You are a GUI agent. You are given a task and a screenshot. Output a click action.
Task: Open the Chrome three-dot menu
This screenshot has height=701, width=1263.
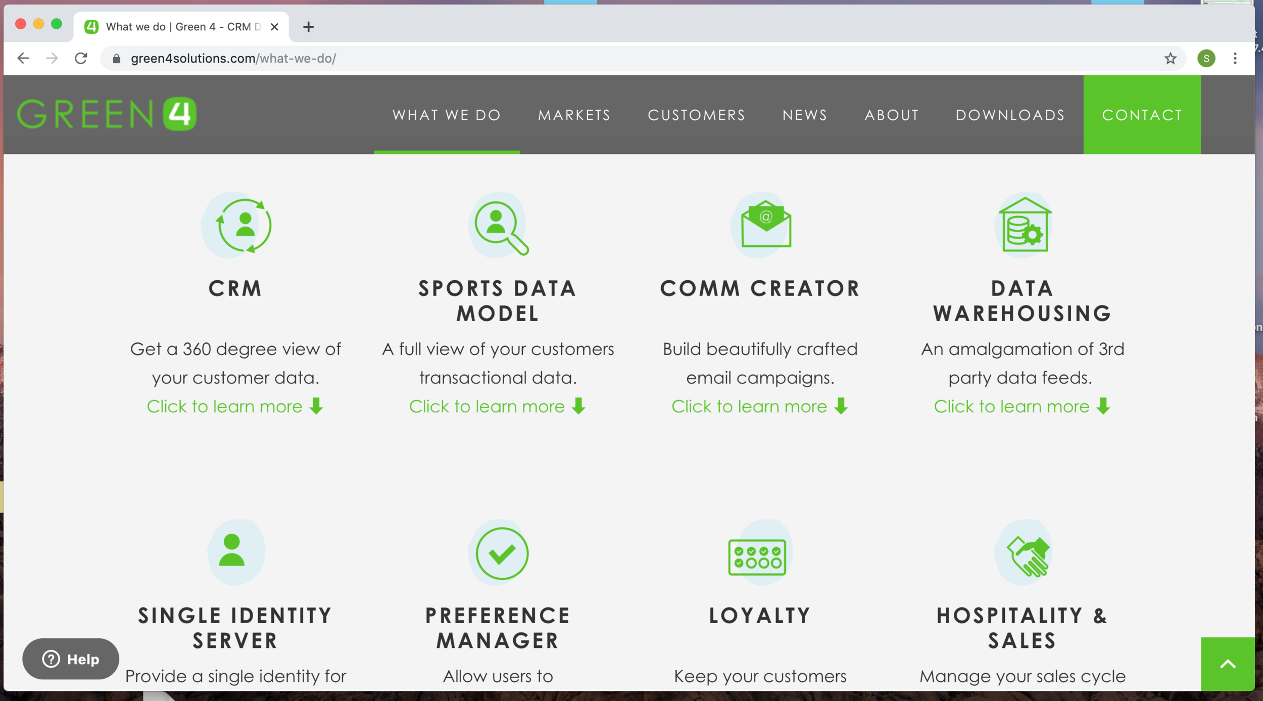[x=1235, y=59]
